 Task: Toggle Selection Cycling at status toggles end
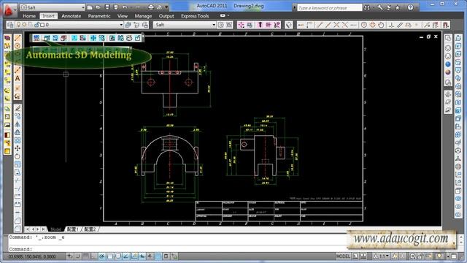click(174, 256)
